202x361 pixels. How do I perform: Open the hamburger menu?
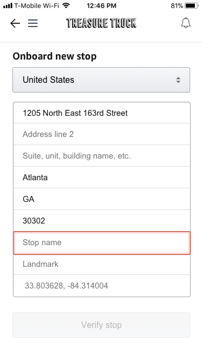coord(33,23)
